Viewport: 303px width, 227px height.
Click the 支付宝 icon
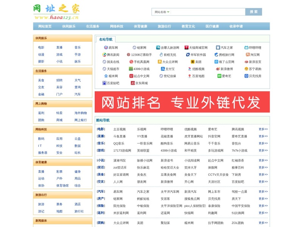(163, 69)
